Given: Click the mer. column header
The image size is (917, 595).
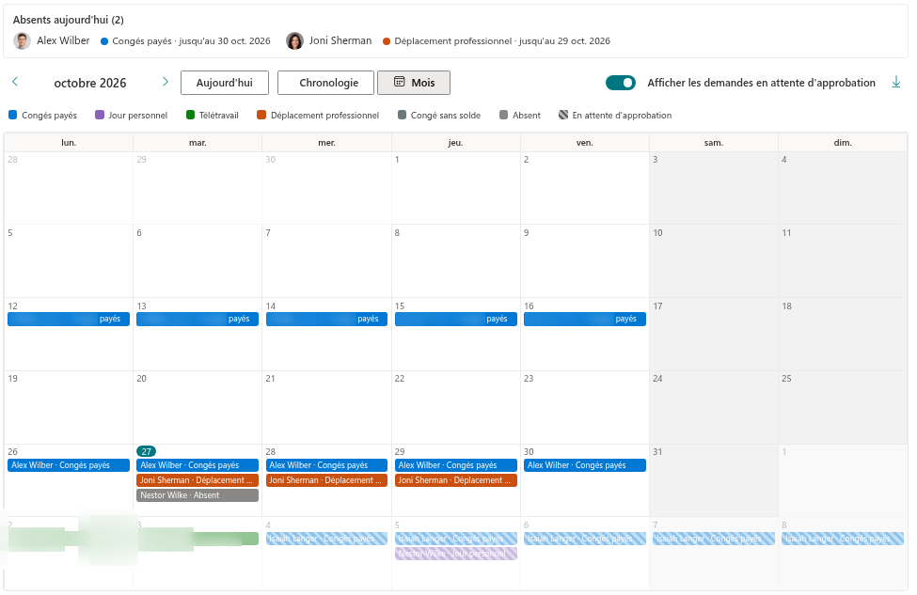Looking at the screenshot, I should pyautogui.click(x=327, y=143).
